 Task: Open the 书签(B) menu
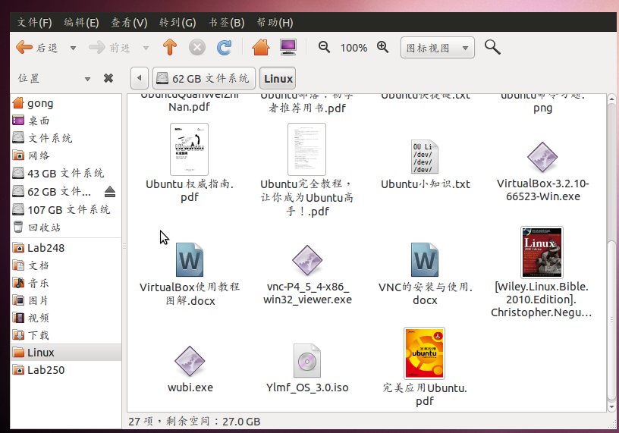[x=227, y=23]
